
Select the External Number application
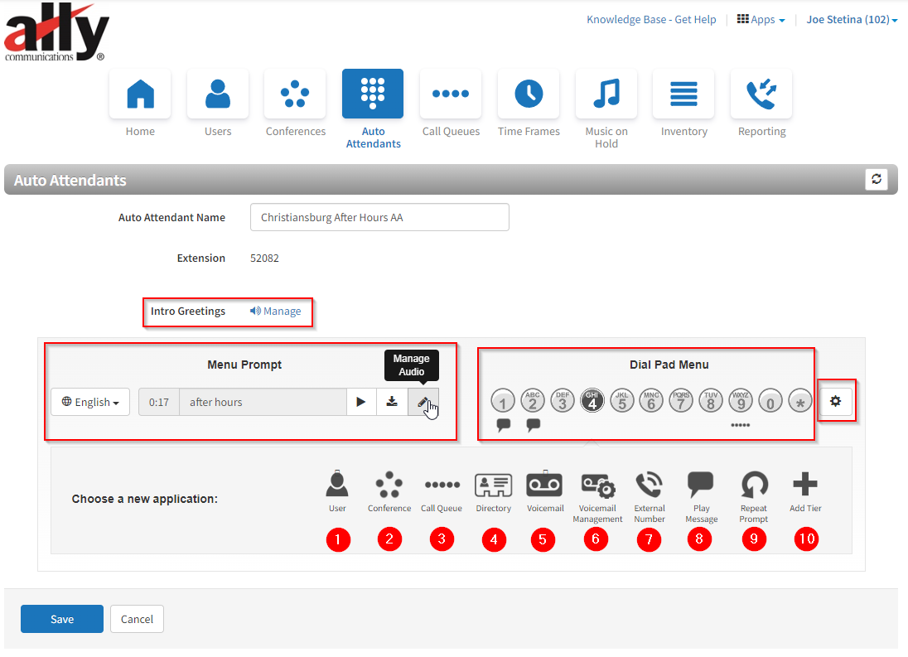click(649, 485)
